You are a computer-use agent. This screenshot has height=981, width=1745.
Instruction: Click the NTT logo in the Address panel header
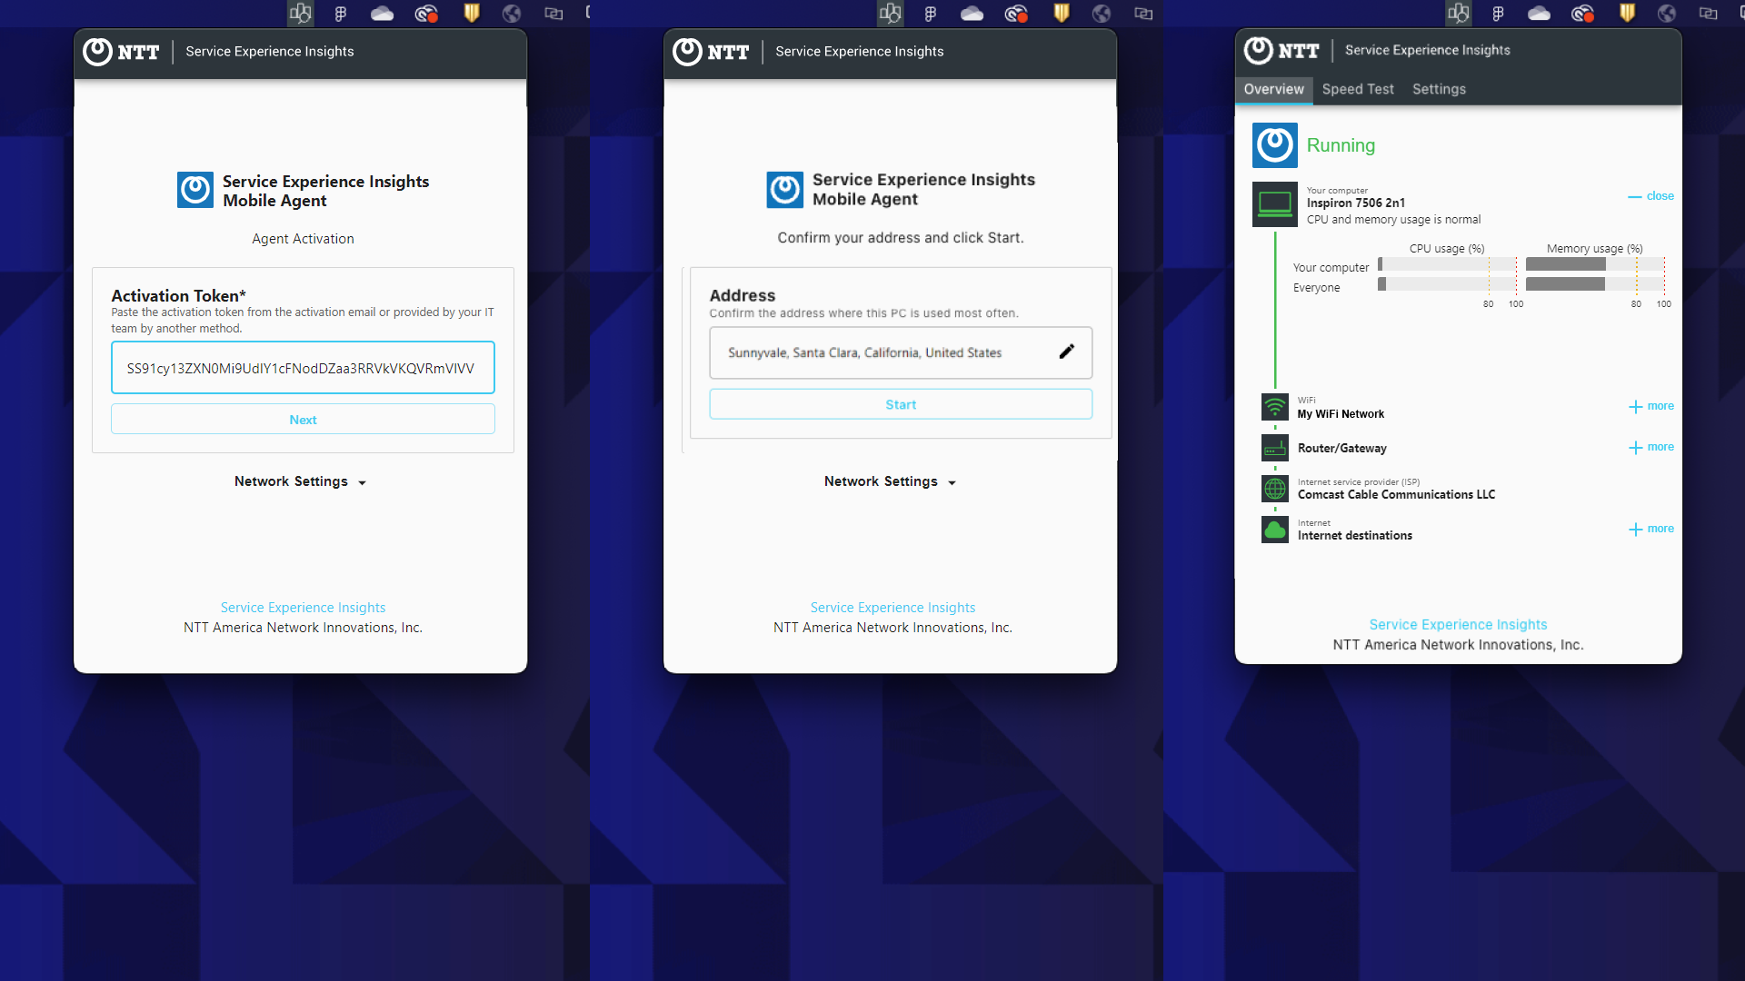pyautogui.click(x=711, y=52)
